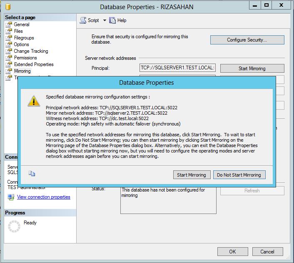Open View connection properties link
Image resolution: width=294 pixels, height=263 pixels.
[x=43, y=197]
